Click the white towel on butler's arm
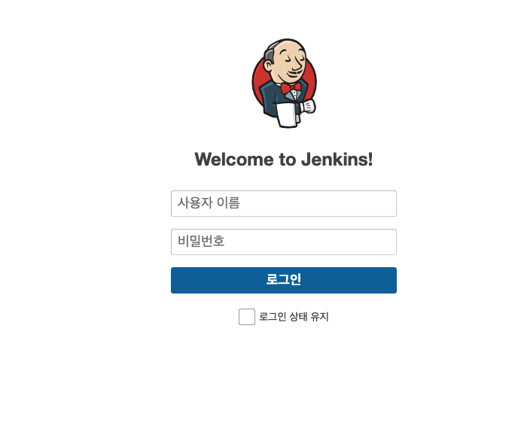Viewport: 521px width, 432px height. pyautogui.click(x=286, y=115)
